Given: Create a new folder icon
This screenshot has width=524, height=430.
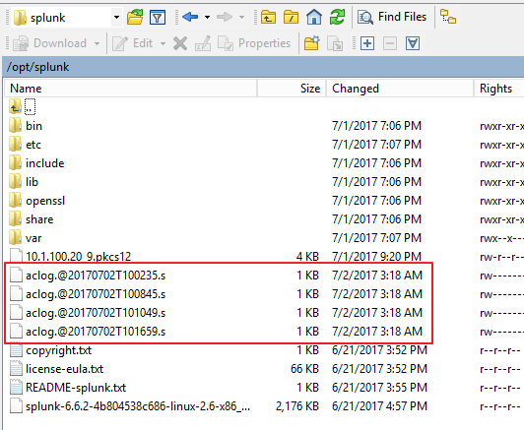Looking at the screenshot, I should click(x=312, y=43).
